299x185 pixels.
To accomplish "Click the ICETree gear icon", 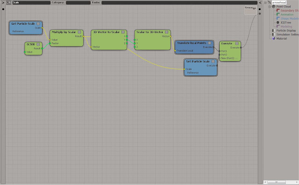I will [x=278, y=22].
